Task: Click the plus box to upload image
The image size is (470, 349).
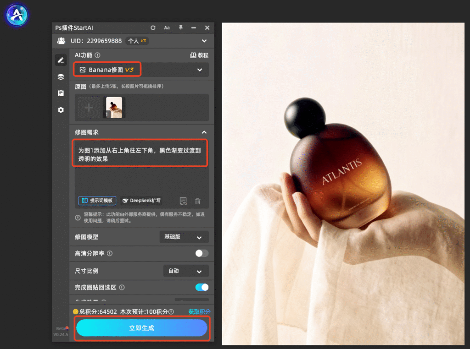Action: coord(89,108)
